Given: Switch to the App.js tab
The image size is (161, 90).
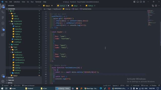Looking at the screenshot, I should (48, 6).
